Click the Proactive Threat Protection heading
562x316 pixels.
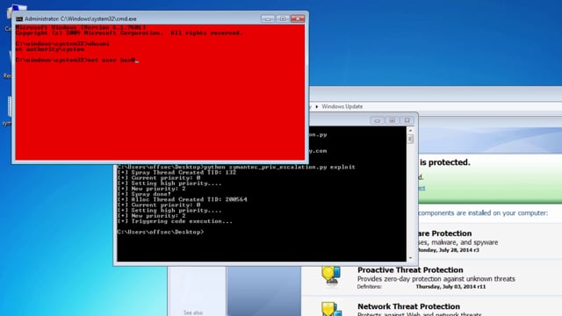[x=410, y=269]
